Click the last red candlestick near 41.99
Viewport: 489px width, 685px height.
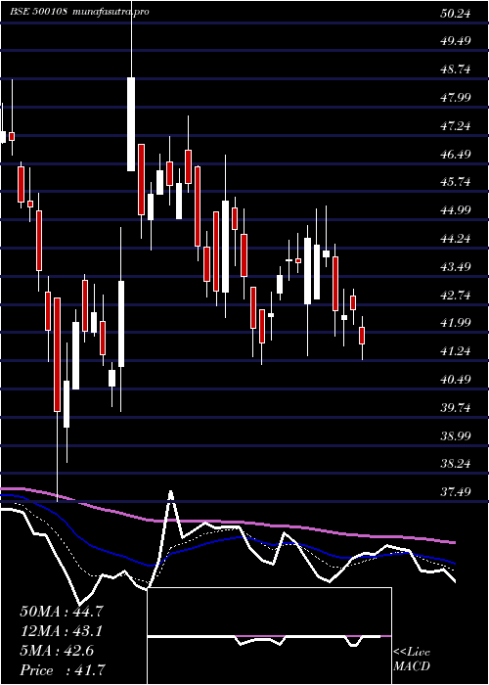point(362,336)
